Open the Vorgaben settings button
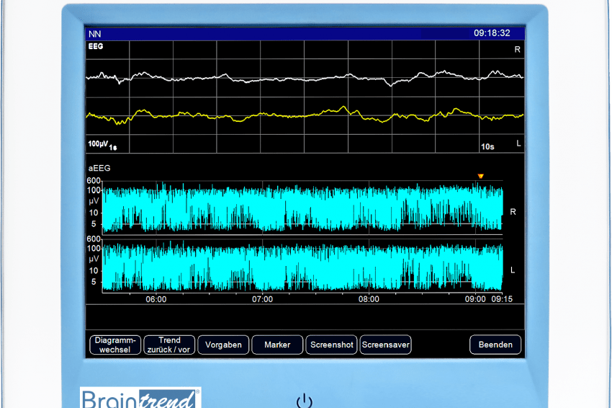Image resolution: width=612 pixels, height=408 pixels. [x=223, y=345]
